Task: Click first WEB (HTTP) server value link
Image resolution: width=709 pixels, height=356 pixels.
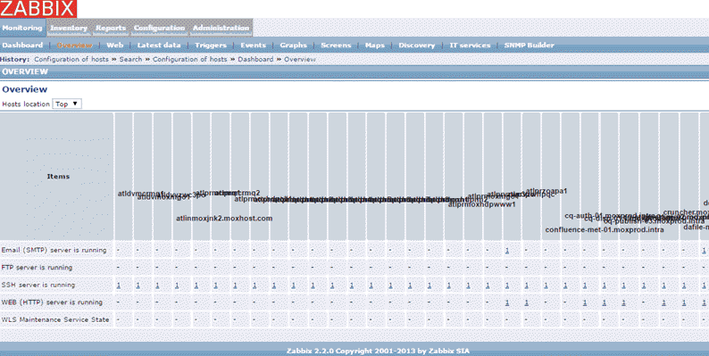Action: [507, 302]
